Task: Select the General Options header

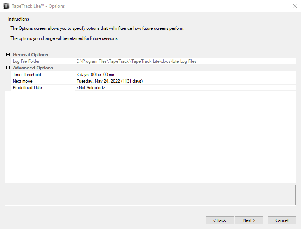Action: (x=30, y=55)
